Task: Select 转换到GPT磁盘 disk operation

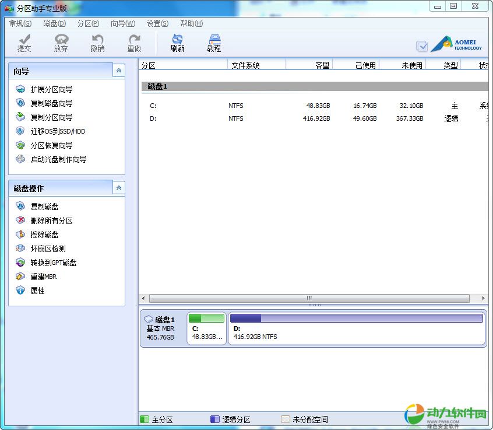Action: pos(53,263)
